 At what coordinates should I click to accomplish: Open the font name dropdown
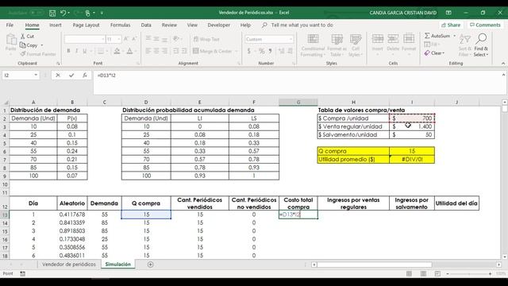tap(103, 39)
